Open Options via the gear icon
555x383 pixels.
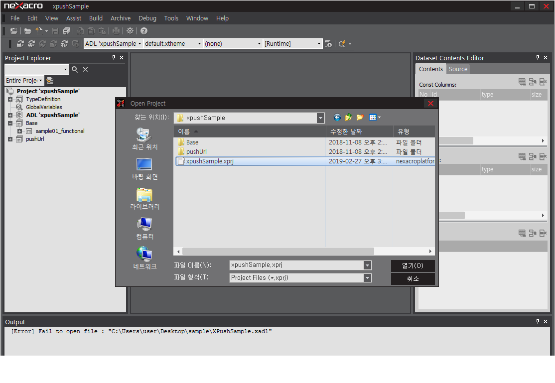pyautogui.click(x=130, y=31)
